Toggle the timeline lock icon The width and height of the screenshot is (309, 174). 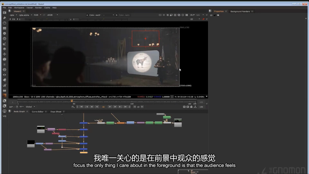click(191, 107)
